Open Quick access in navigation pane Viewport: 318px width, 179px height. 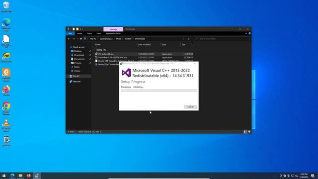coord(79,47)
